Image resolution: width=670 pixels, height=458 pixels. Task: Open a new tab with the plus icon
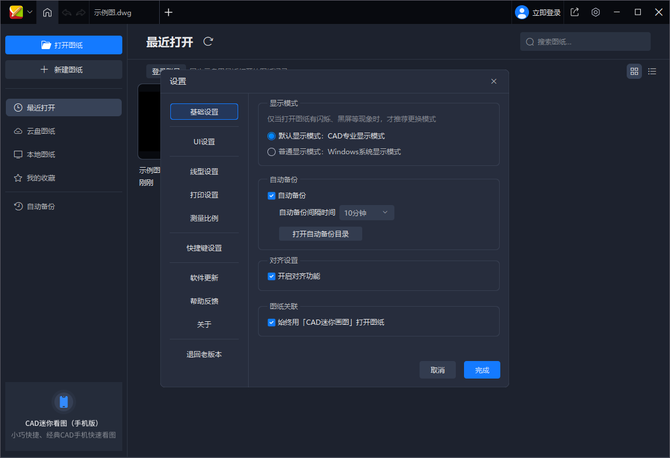point(169,12)
